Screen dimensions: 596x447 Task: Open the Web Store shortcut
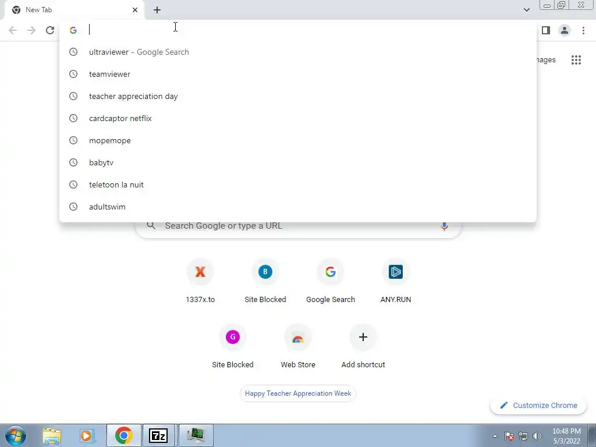click(x=298, y=346)
